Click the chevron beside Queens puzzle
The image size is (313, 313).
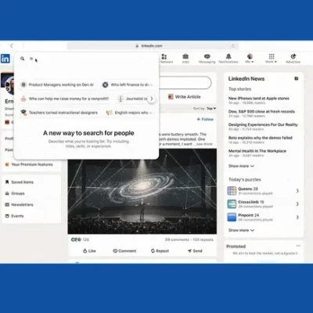297,191
